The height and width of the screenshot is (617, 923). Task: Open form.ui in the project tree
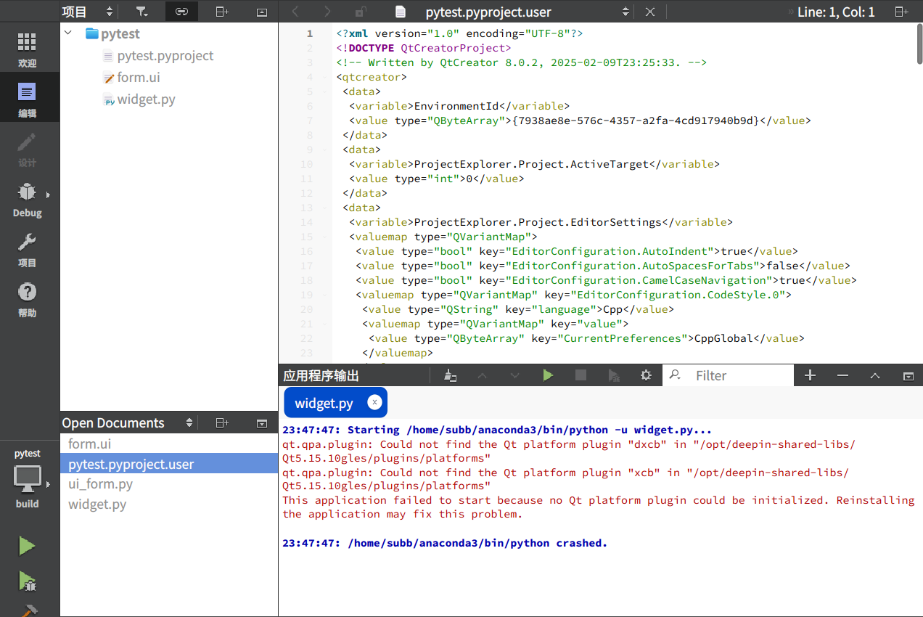pyautogui.click(x=139, y=78)
